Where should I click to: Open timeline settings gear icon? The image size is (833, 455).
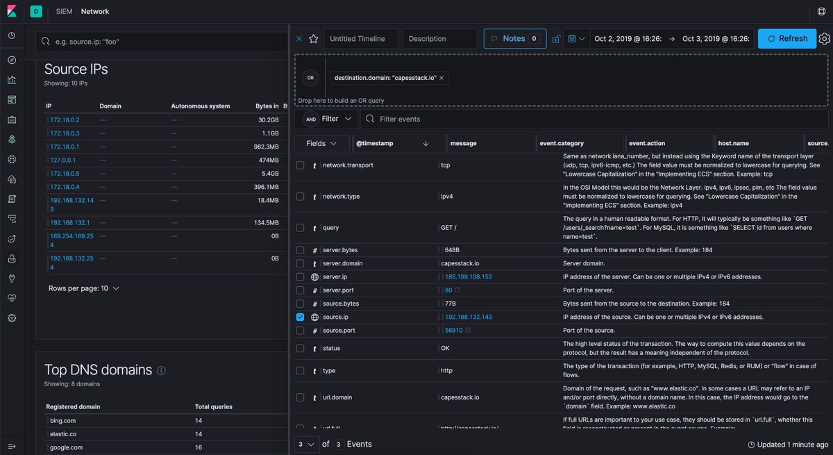(824, 39)
